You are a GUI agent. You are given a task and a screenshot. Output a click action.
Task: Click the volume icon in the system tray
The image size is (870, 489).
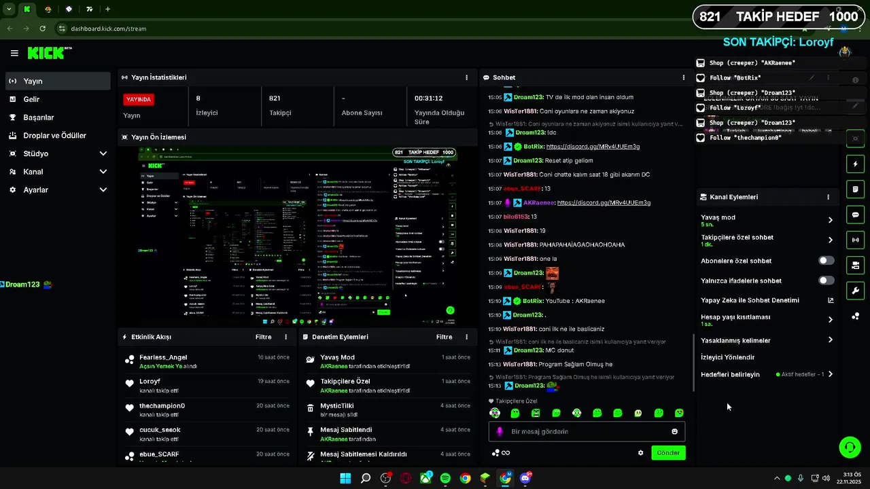pos(826,478)
